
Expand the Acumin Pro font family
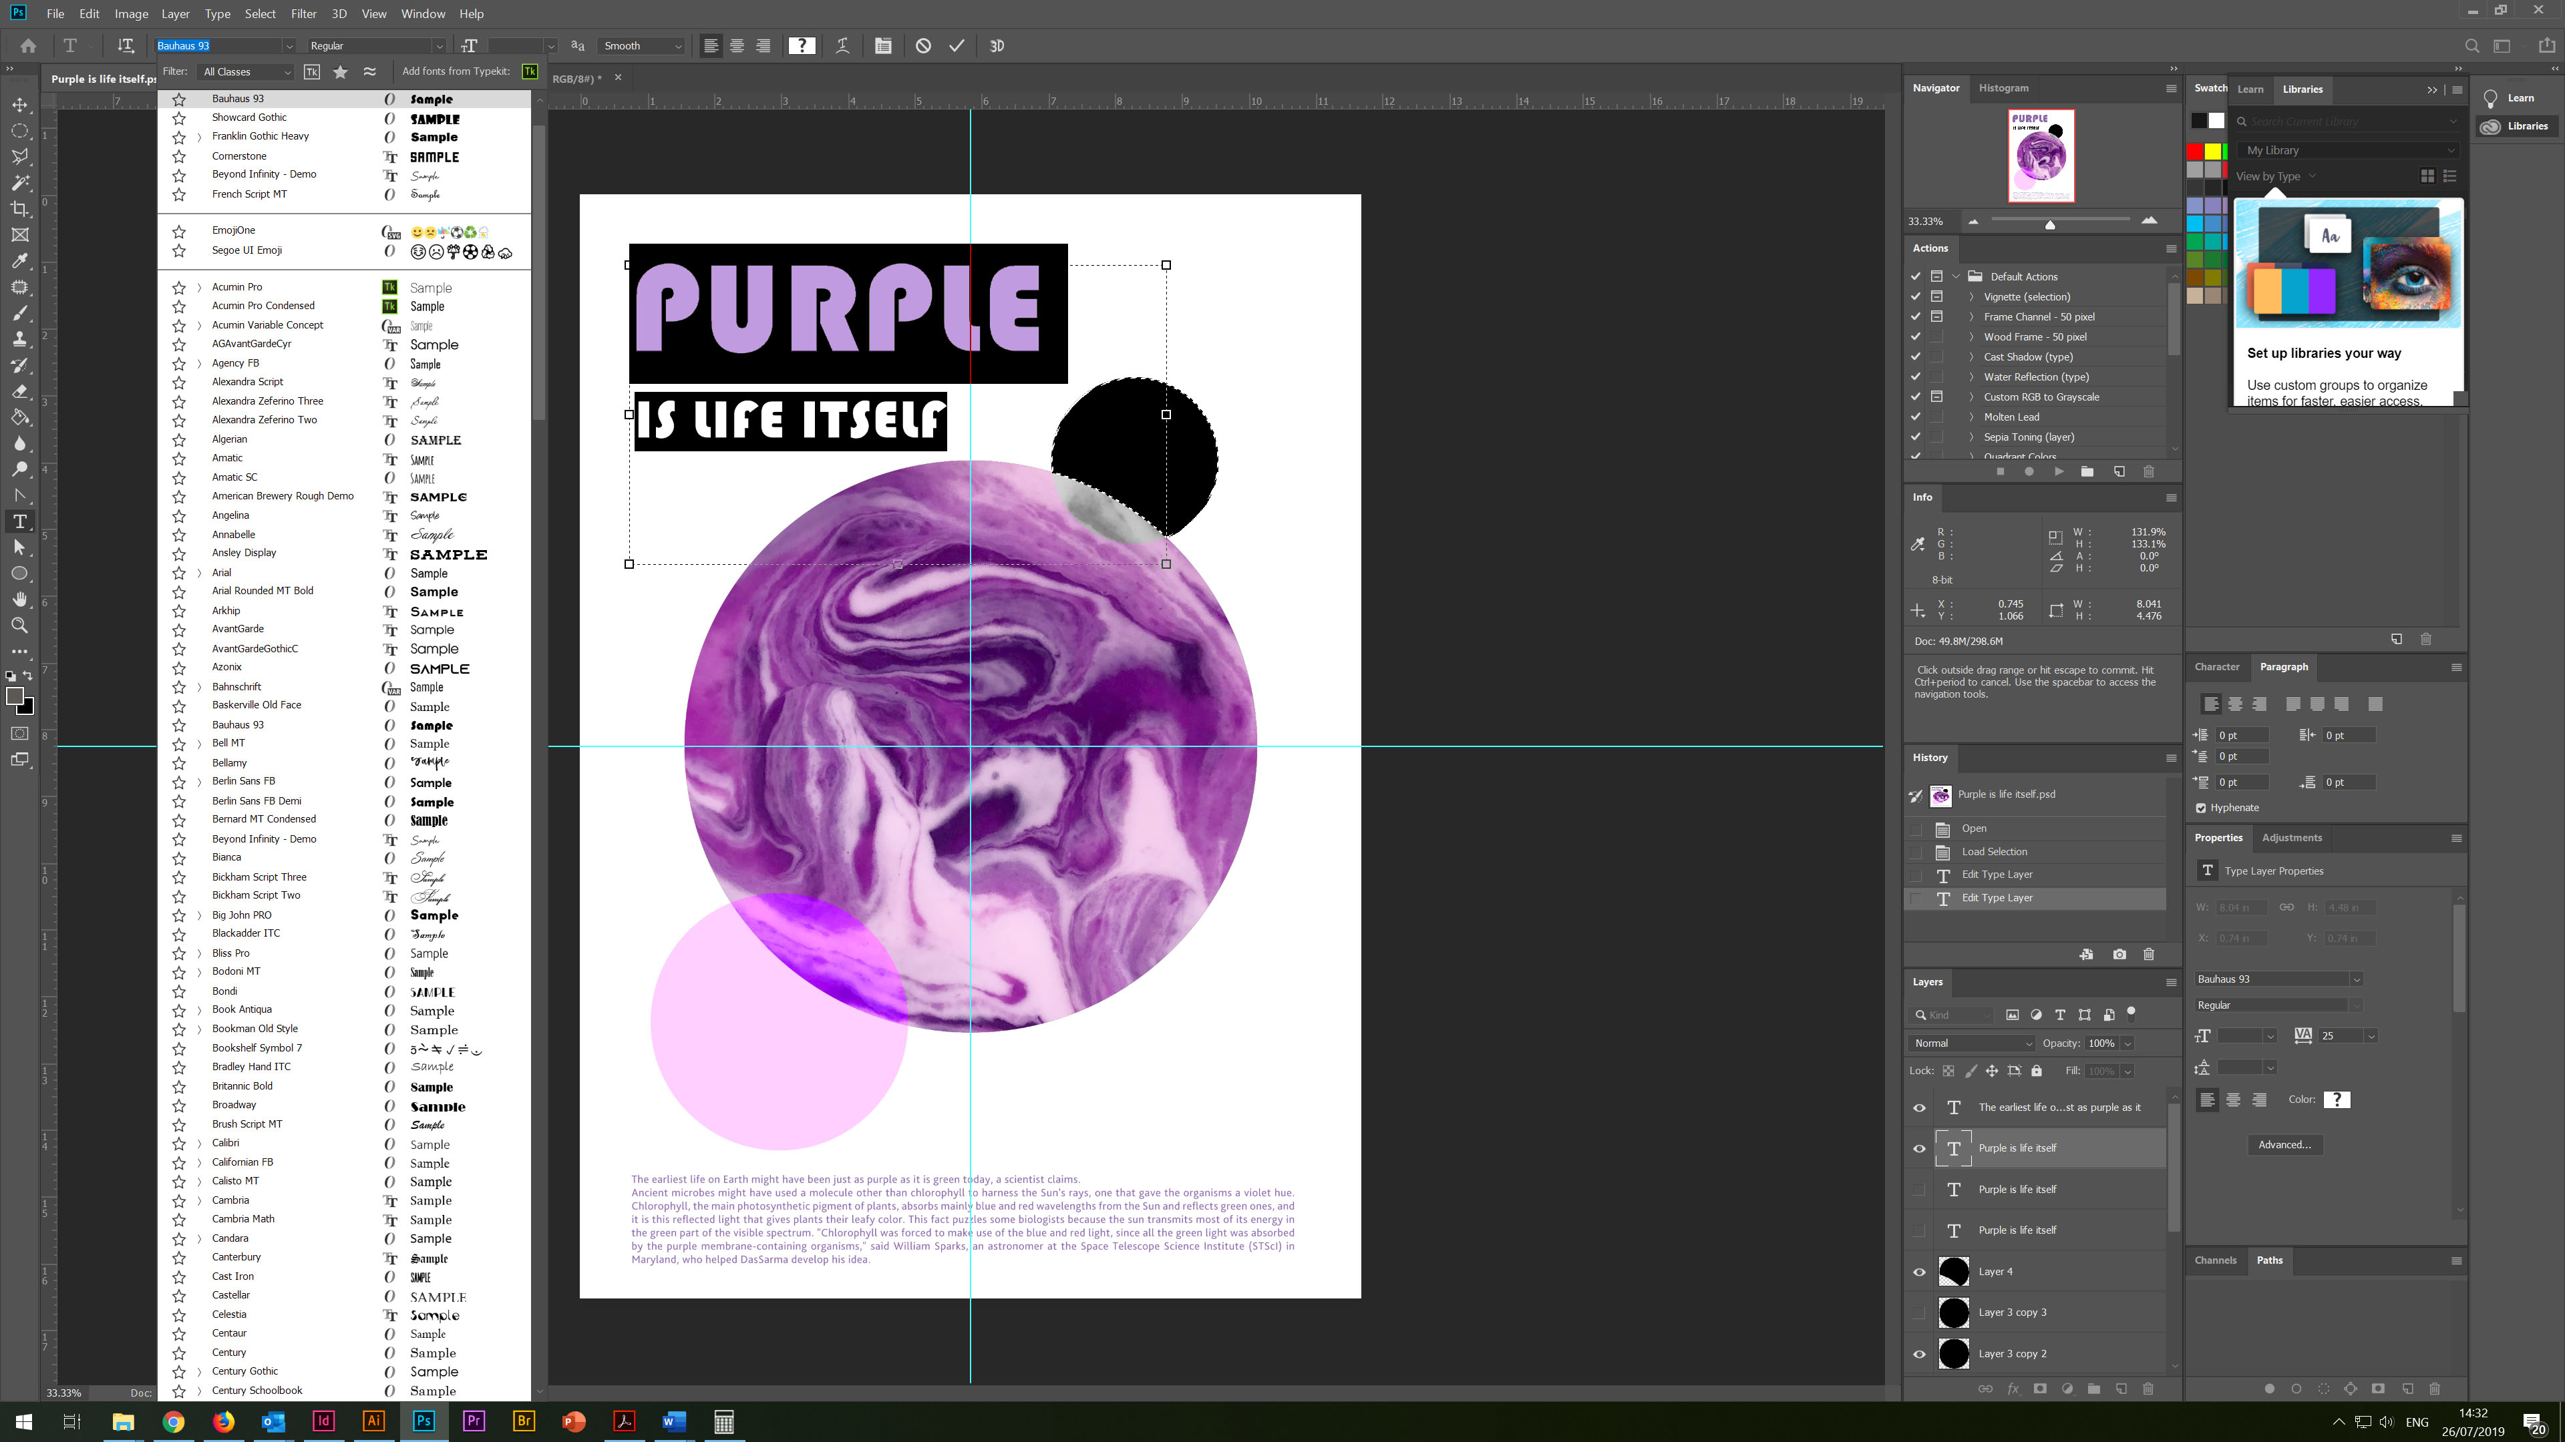point(199,288)
